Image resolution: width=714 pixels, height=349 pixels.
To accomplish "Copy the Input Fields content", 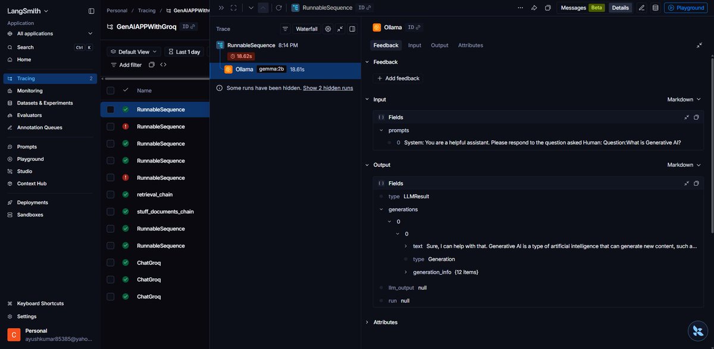I will tap(696, 118).
